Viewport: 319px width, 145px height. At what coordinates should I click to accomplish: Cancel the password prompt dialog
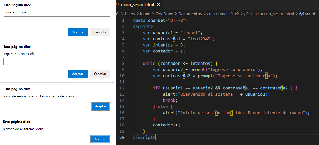click(x=100, y=74)
